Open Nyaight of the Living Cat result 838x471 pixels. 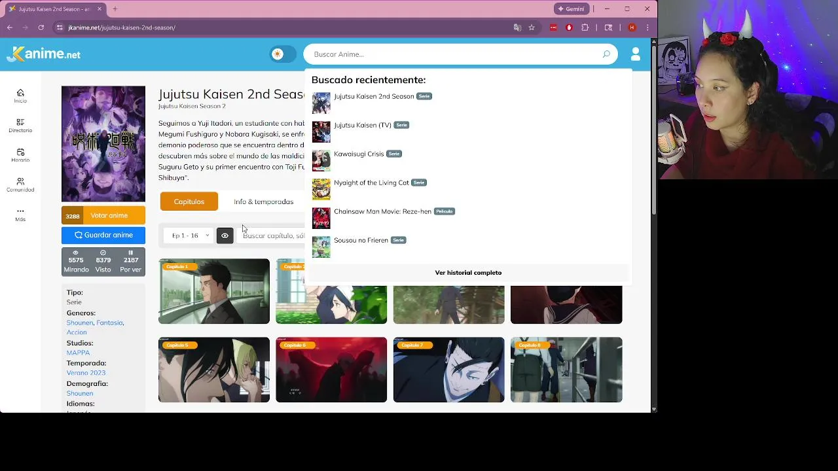coord(371,183)
